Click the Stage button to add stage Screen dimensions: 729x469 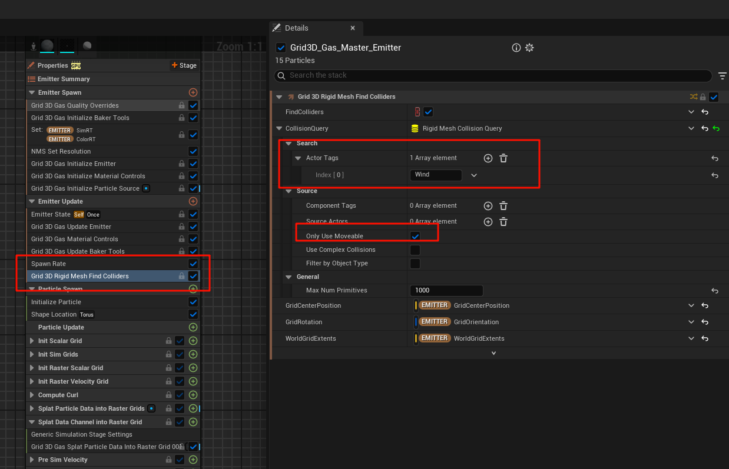pos(184,65)
